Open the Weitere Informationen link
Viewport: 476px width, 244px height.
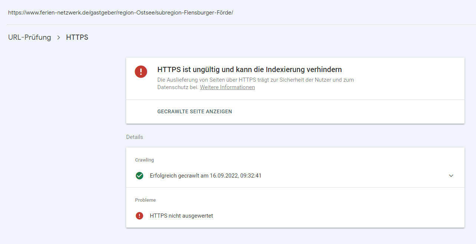point(227,87)
